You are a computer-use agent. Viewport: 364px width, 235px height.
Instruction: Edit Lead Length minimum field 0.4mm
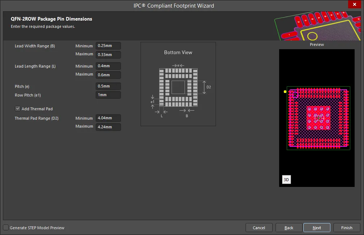pyautogui.click(x=108, y=66)
